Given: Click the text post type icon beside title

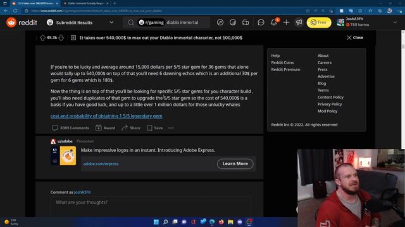Looking at the screenshot, I should (x=73, y=38).
